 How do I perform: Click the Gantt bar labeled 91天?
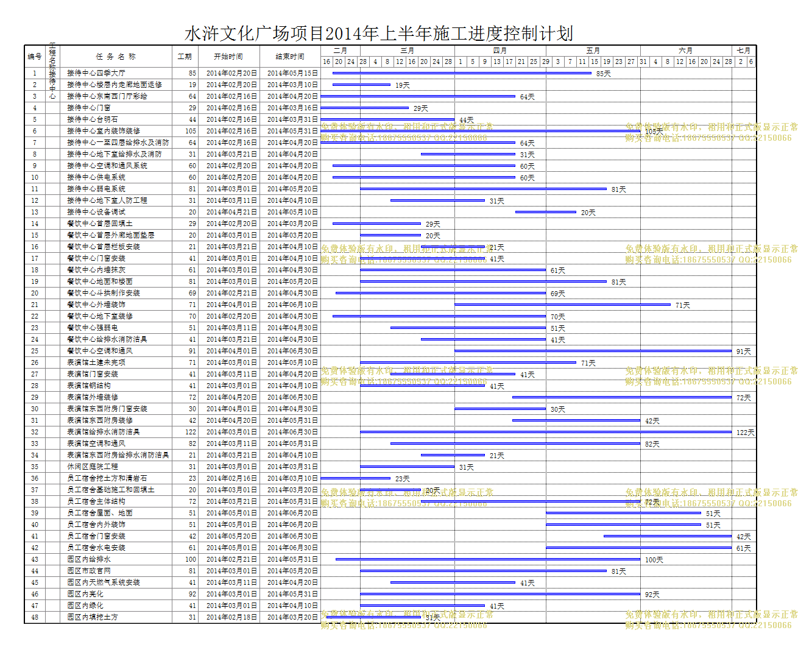tap(593, 351)
